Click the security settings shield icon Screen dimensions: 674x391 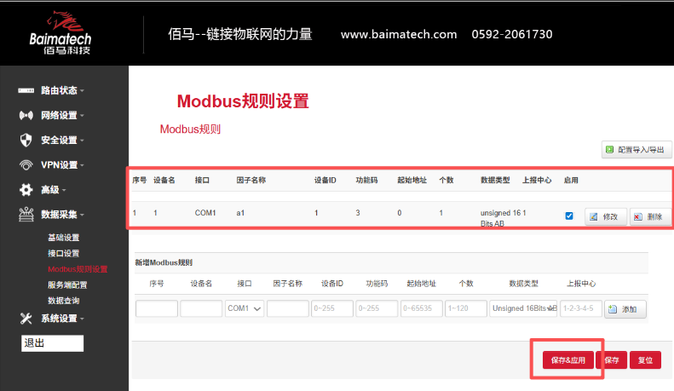(x=26, y=140)
